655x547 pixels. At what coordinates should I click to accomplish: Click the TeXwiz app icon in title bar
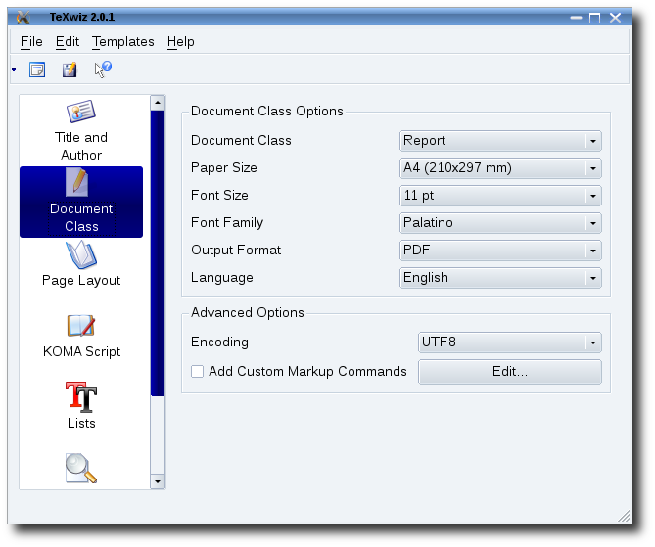click(23, 17)
